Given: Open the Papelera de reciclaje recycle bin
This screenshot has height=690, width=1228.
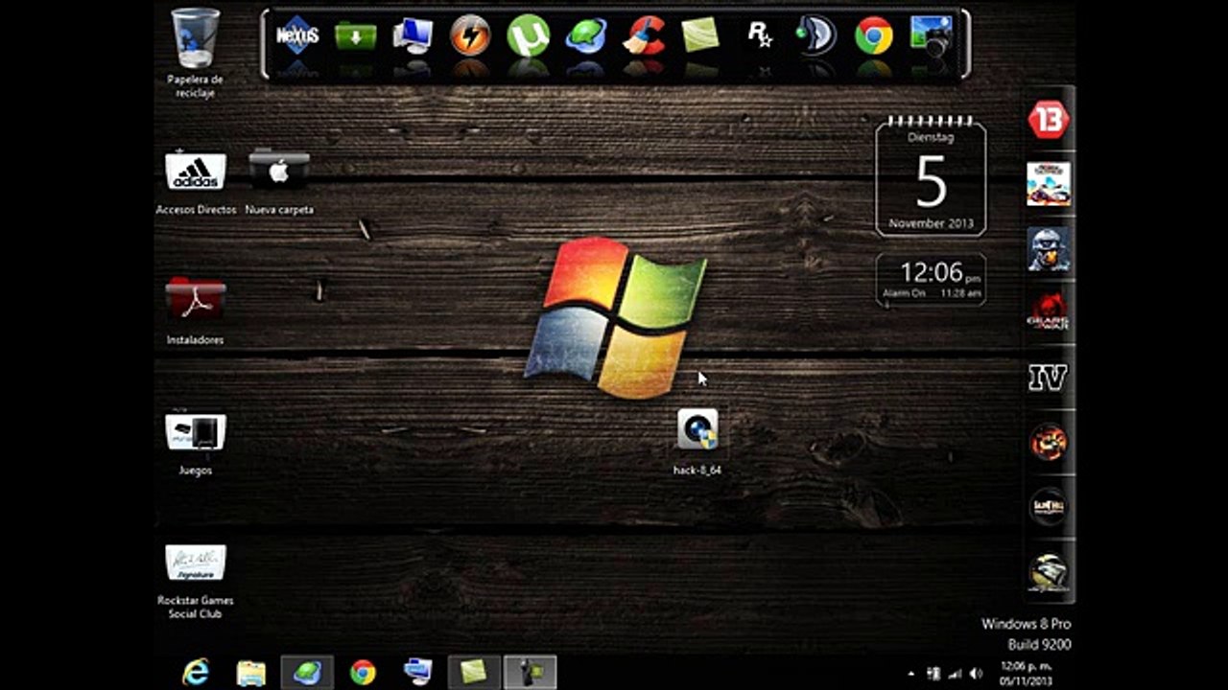Looking at the screenshot, I should tap(196, 53).
